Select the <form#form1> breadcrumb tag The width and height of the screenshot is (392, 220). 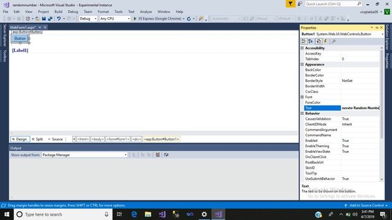[x=118, y=139]
